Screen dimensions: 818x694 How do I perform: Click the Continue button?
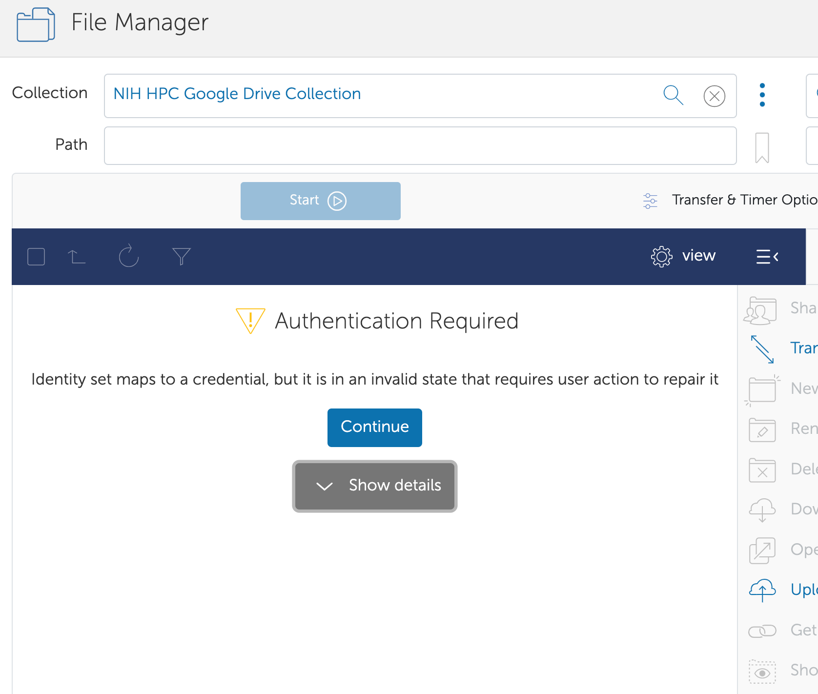(x=374, y=428)
